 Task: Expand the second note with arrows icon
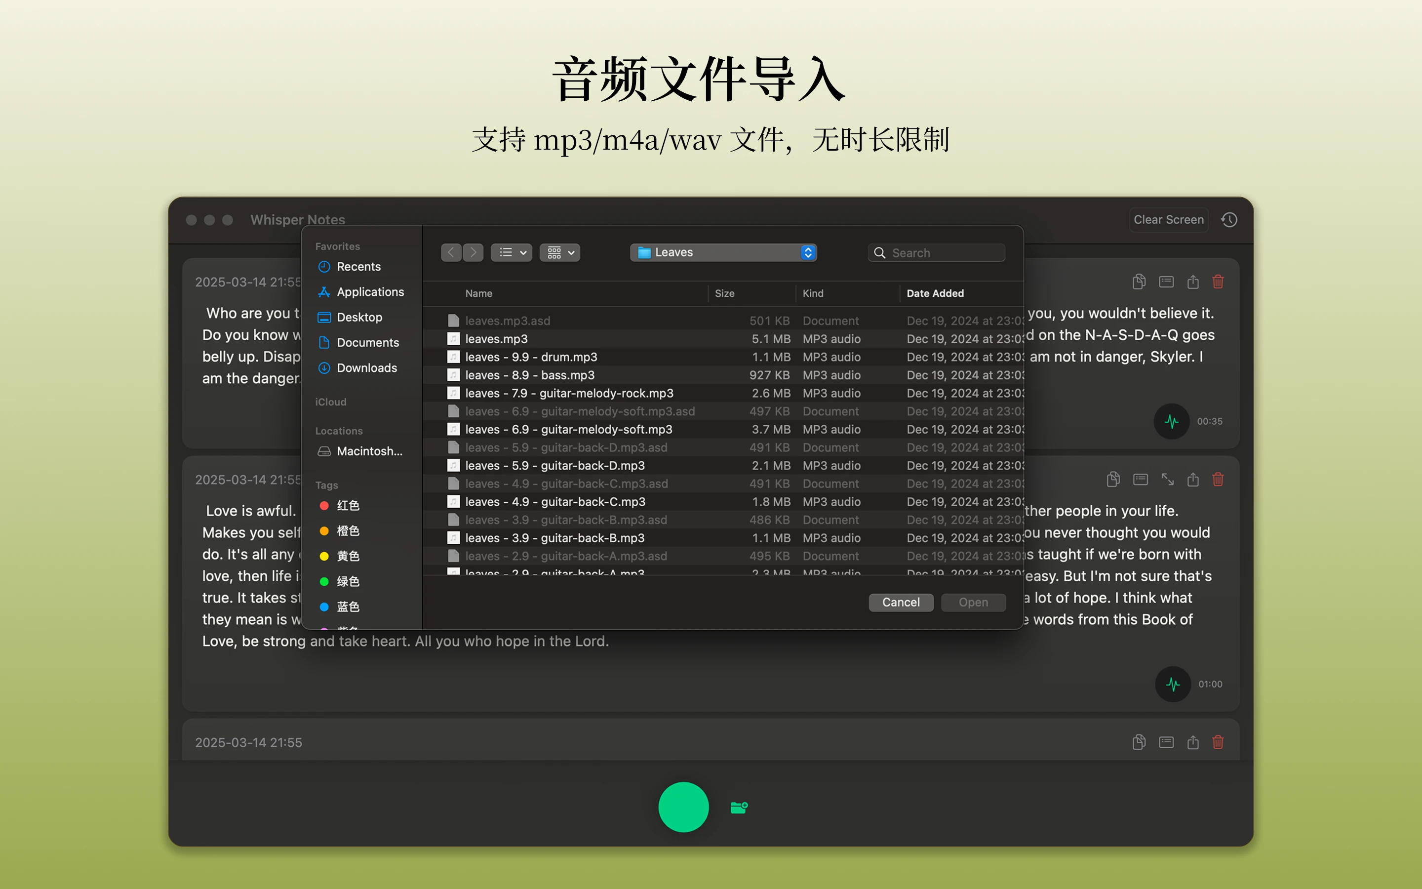click(1168, 479)
